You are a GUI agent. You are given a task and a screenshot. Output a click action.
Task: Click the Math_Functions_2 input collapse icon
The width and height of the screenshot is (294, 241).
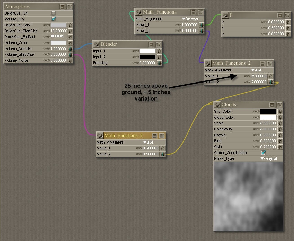208,63
